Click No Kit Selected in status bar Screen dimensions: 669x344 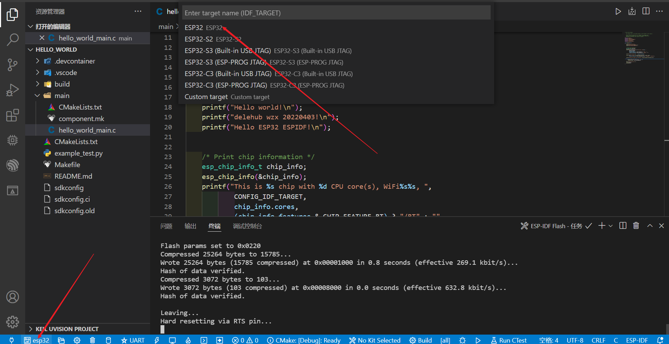375,340
